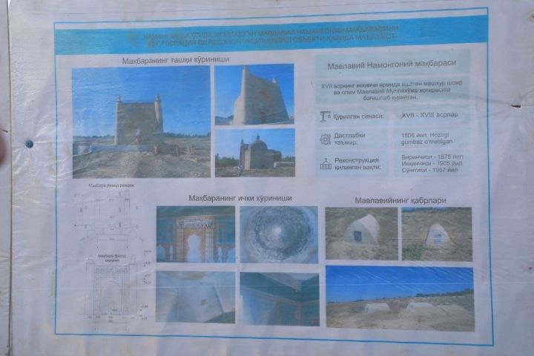Open the wide landscape photo of the graves
Screen dimensions: 534x356
click(x=400, y=299)
